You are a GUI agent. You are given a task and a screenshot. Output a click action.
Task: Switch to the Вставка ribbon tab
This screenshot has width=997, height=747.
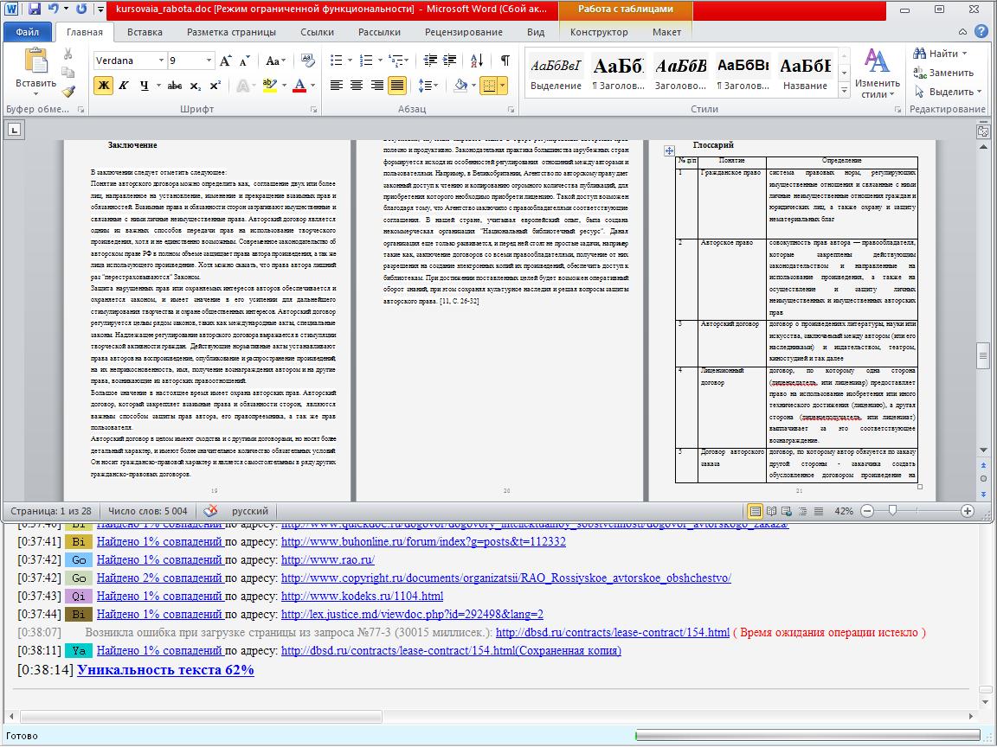tap(145, 32)
